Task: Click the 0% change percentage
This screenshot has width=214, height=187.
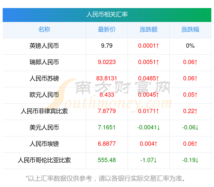Action: 190,46
